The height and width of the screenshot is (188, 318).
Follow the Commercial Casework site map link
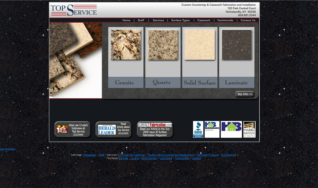coord(132,155)
